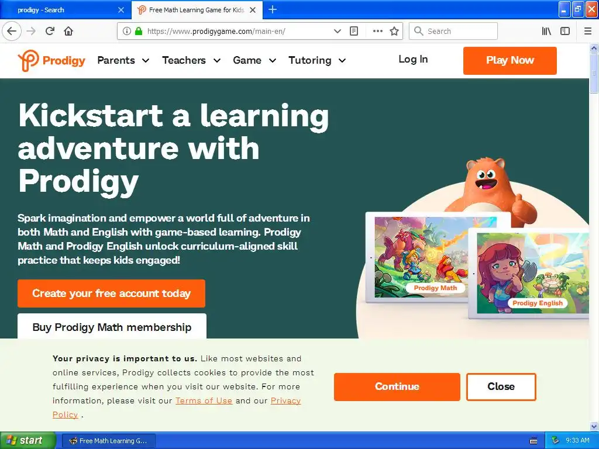Expand the Parents dropdown menu
The width and height of the screenshot is (599, 449).
(x=123, y=60)
